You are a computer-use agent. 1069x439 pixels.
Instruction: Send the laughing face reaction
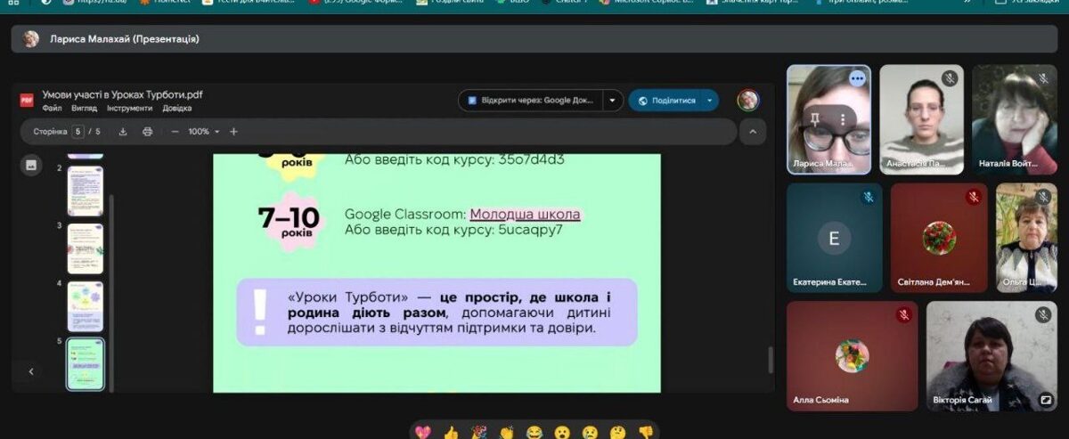534,432
